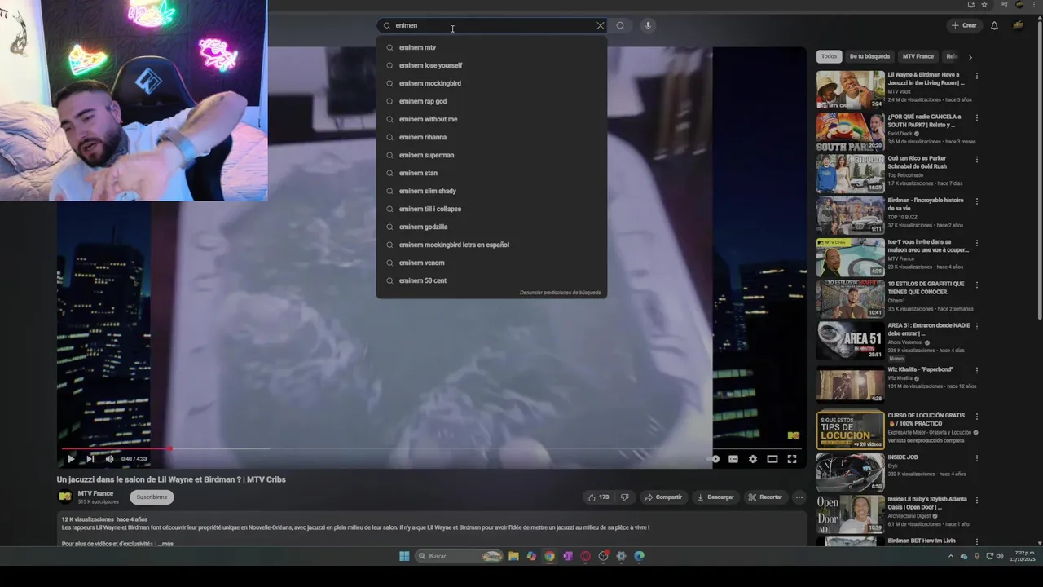The height and width of the screenshot is (587, 1043).
Task: Open 'AREA 51' video thumbnail
Action: point(850,341)
